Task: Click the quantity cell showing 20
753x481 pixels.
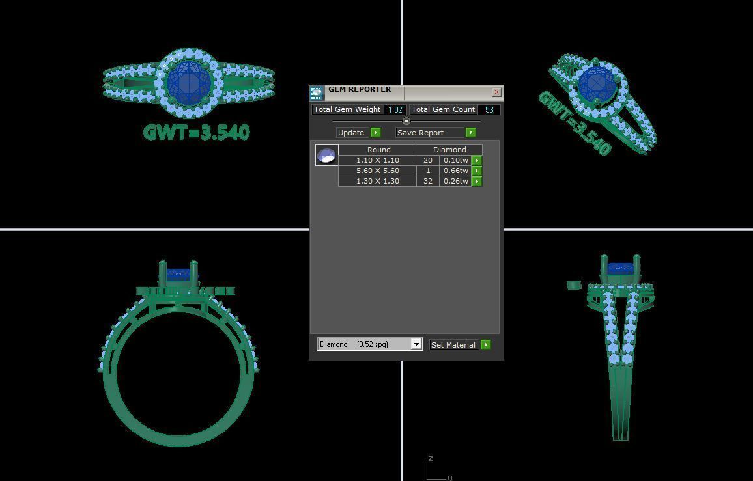Action: click(x=427, y=160)
